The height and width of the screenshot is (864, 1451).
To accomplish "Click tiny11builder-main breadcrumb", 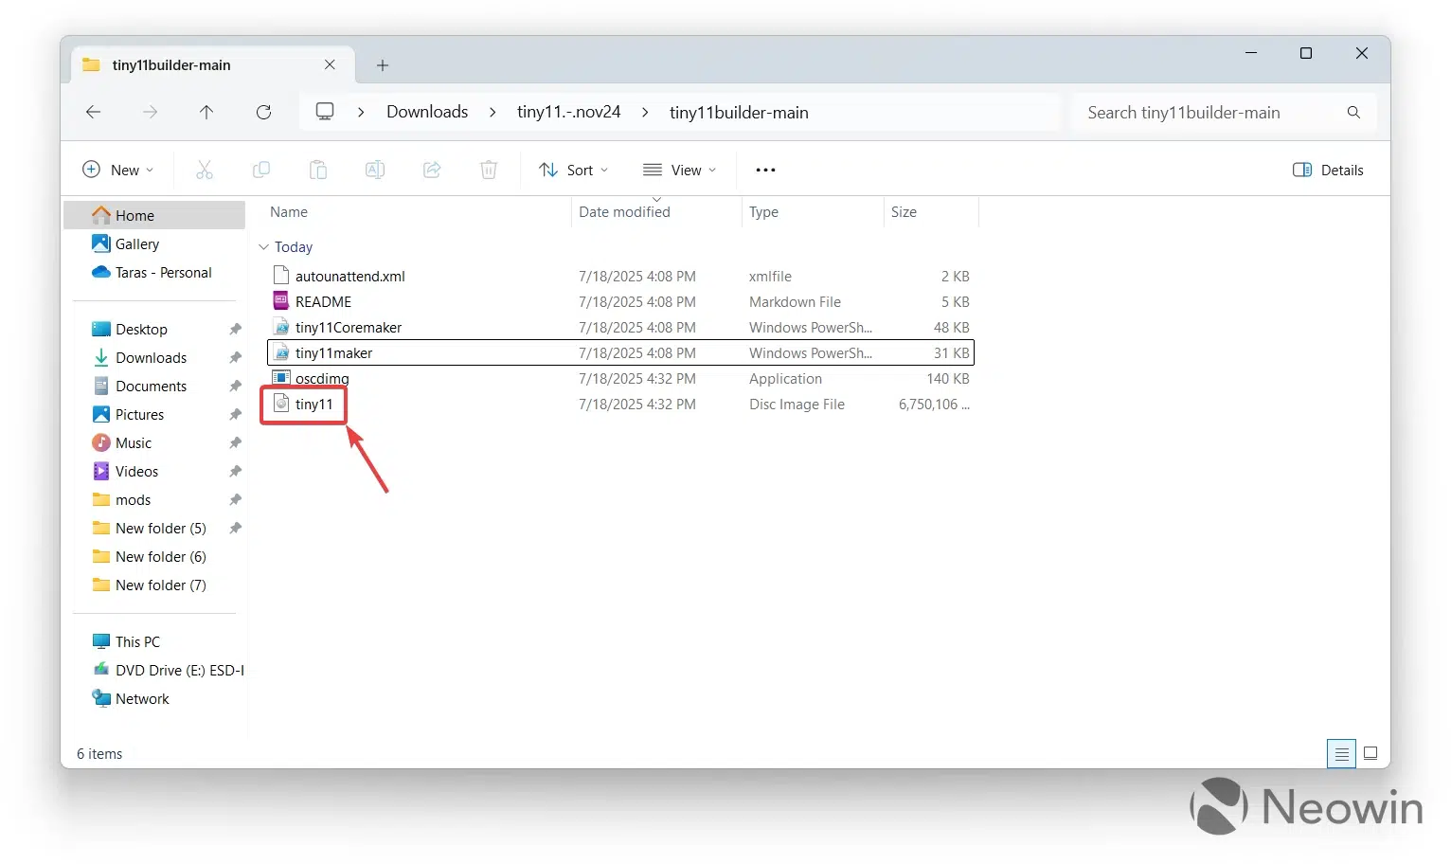I will tap(739, 112).
